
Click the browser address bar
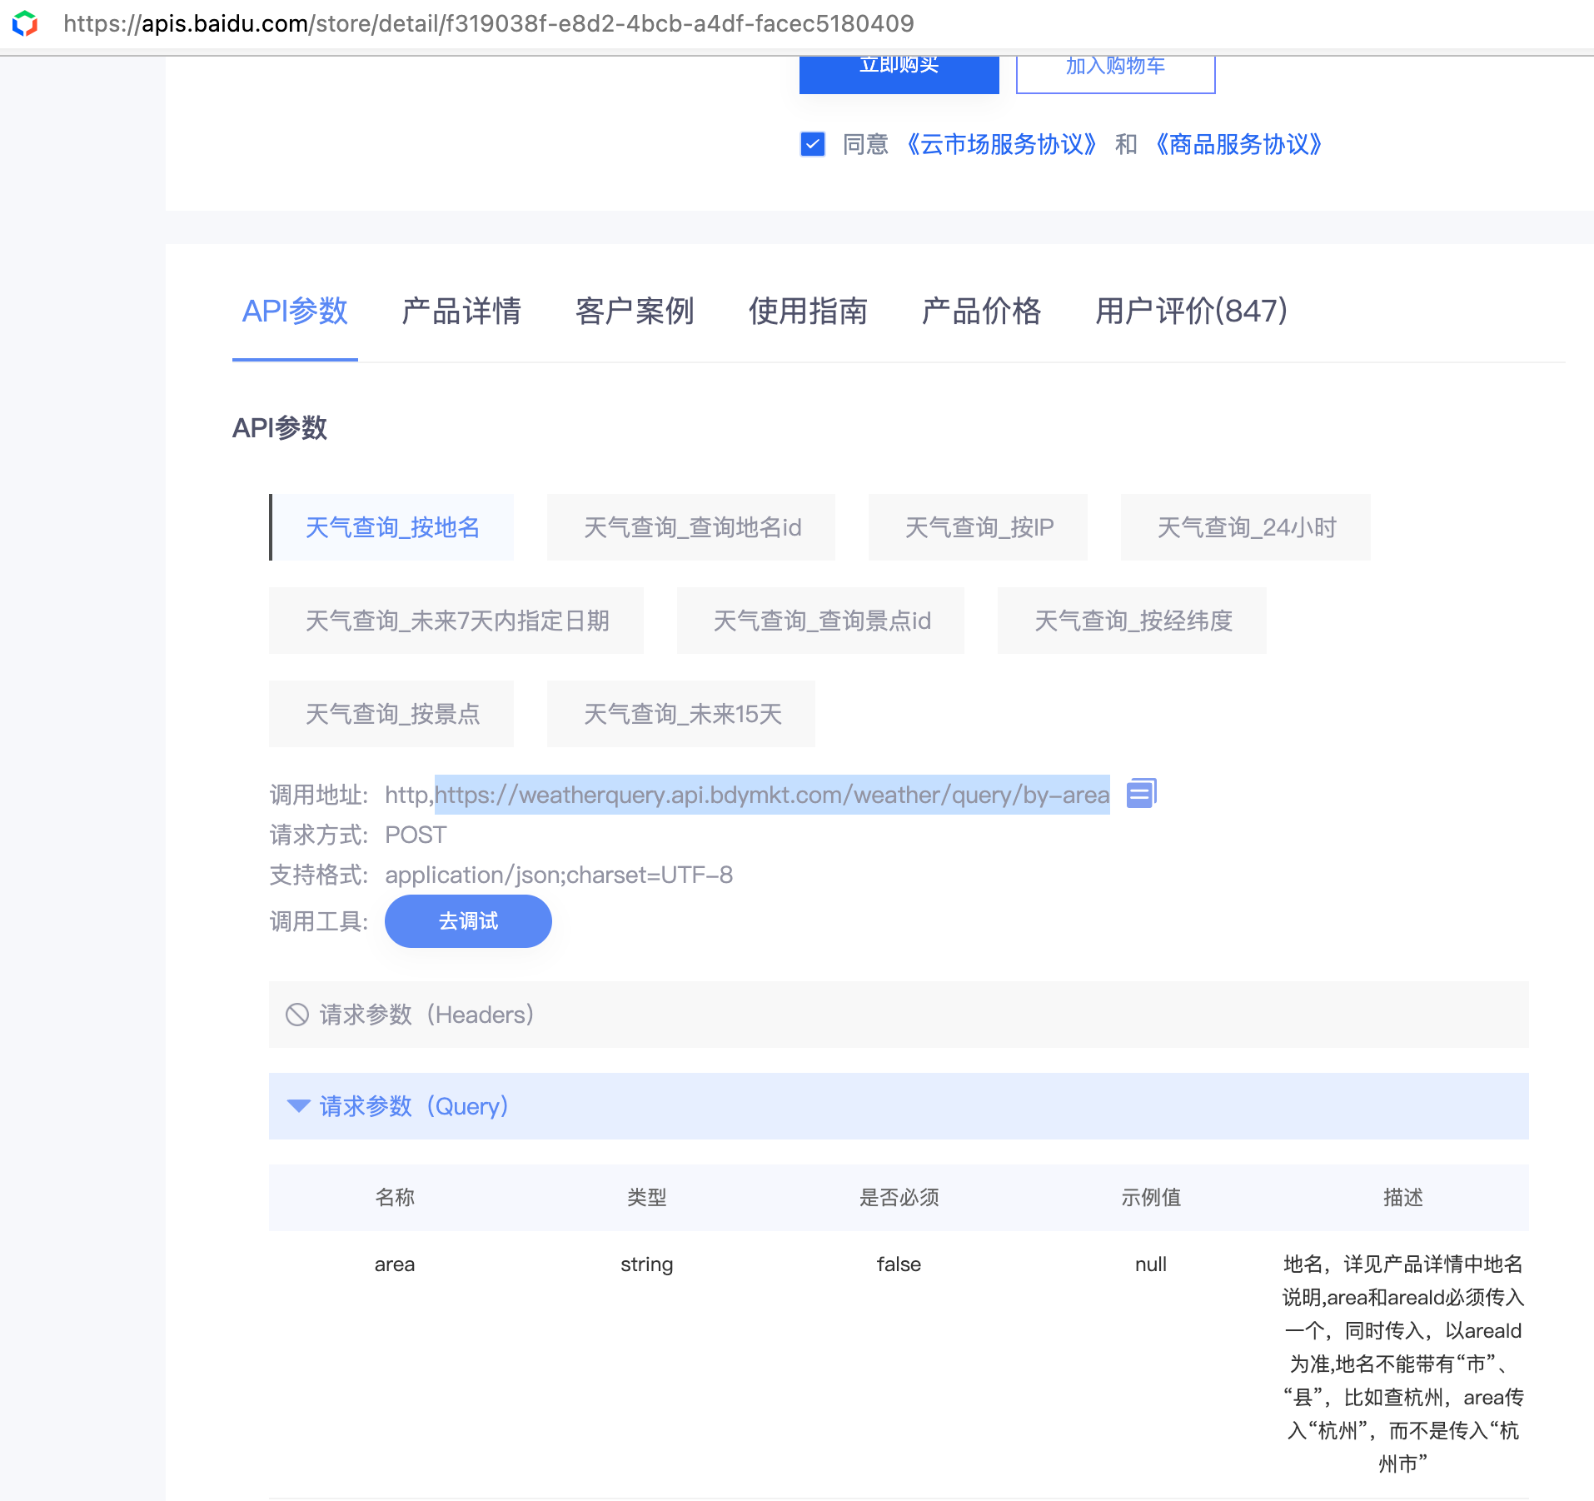pos(500,23)
